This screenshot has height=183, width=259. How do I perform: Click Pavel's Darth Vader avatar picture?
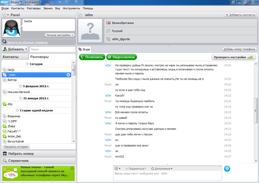click(11, 28)
